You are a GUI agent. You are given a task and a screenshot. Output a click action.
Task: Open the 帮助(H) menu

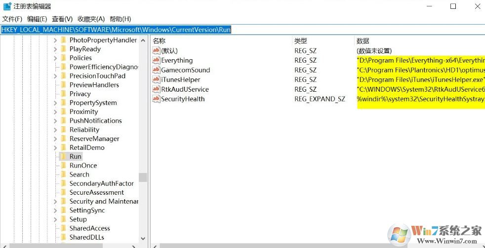121,19
